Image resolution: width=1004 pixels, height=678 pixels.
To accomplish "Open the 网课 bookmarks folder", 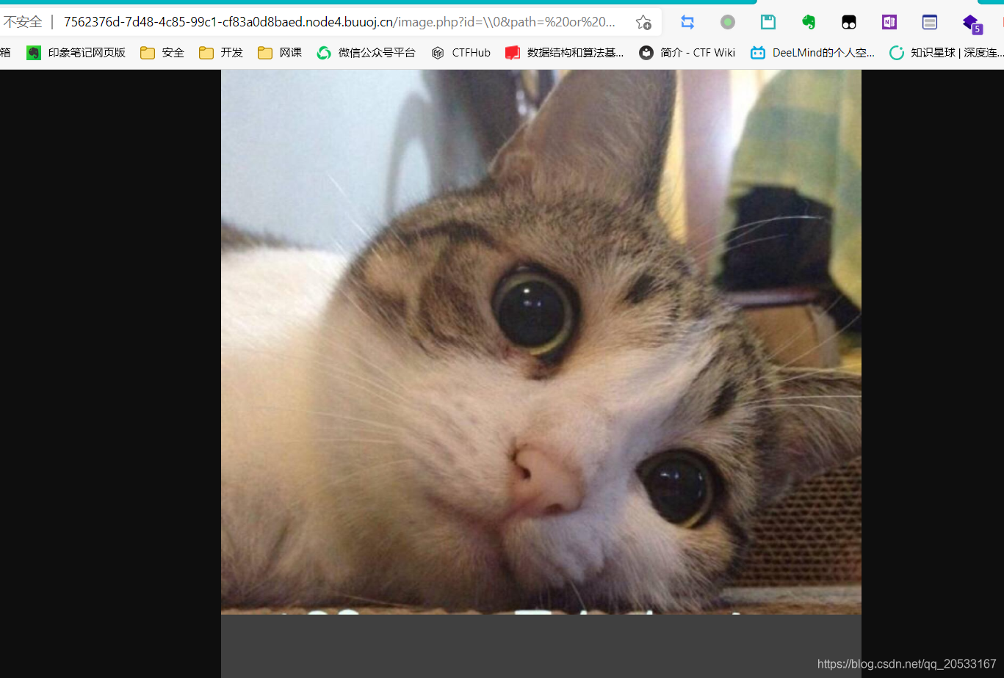I will [x=279, y=52].
